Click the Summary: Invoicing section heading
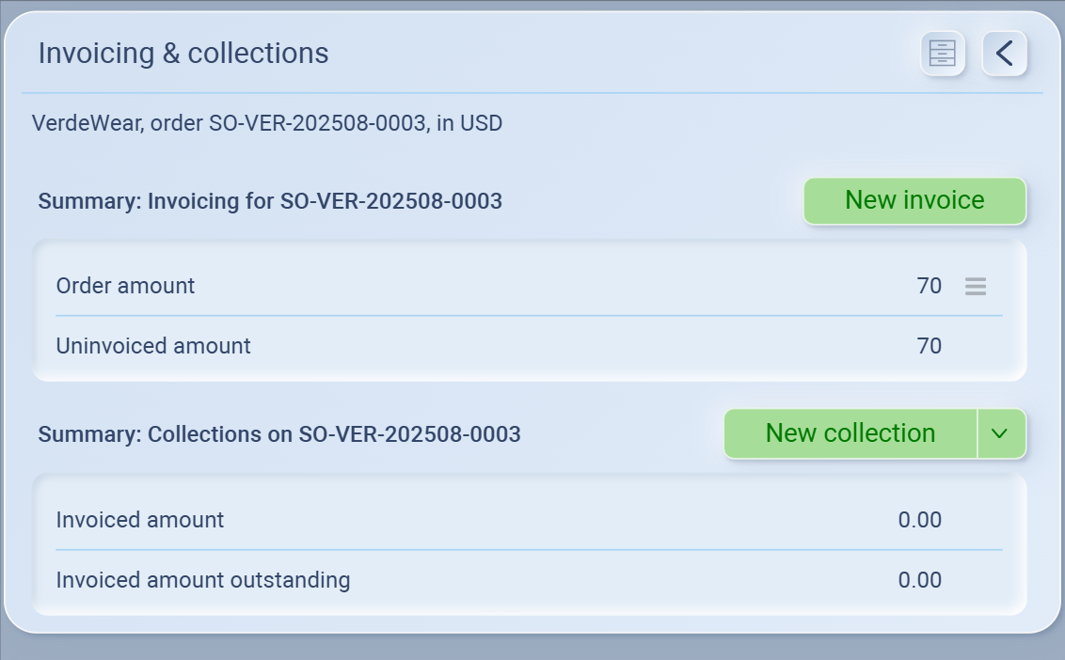This screenshot has height=660, width=1065. [x=270, y=201]
